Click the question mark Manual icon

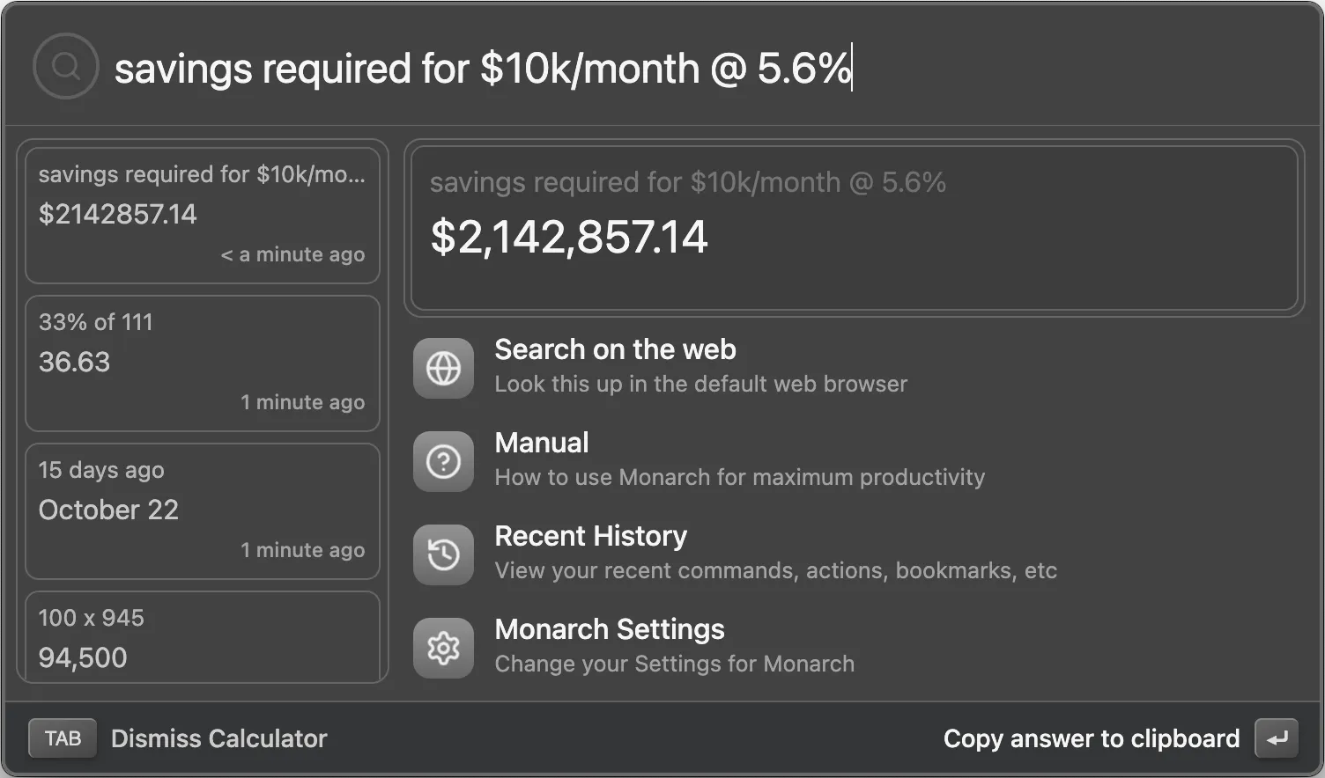pyautogui.click(x=443, y=461)
